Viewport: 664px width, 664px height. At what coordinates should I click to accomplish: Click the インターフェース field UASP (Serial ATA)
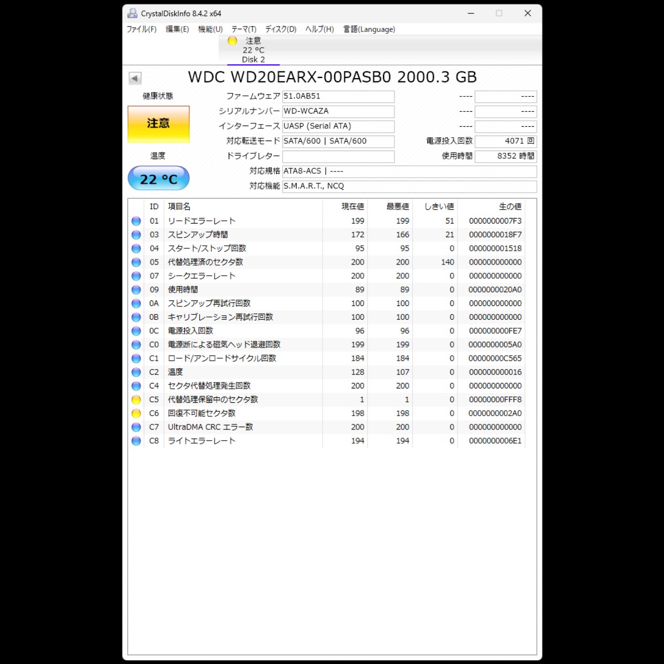tap(338, 126)
